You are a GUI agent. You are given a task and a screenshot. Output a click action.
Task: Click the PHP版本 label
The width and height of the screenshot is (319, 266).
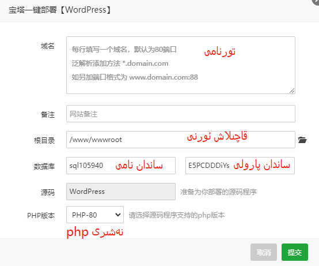(41, 215)
